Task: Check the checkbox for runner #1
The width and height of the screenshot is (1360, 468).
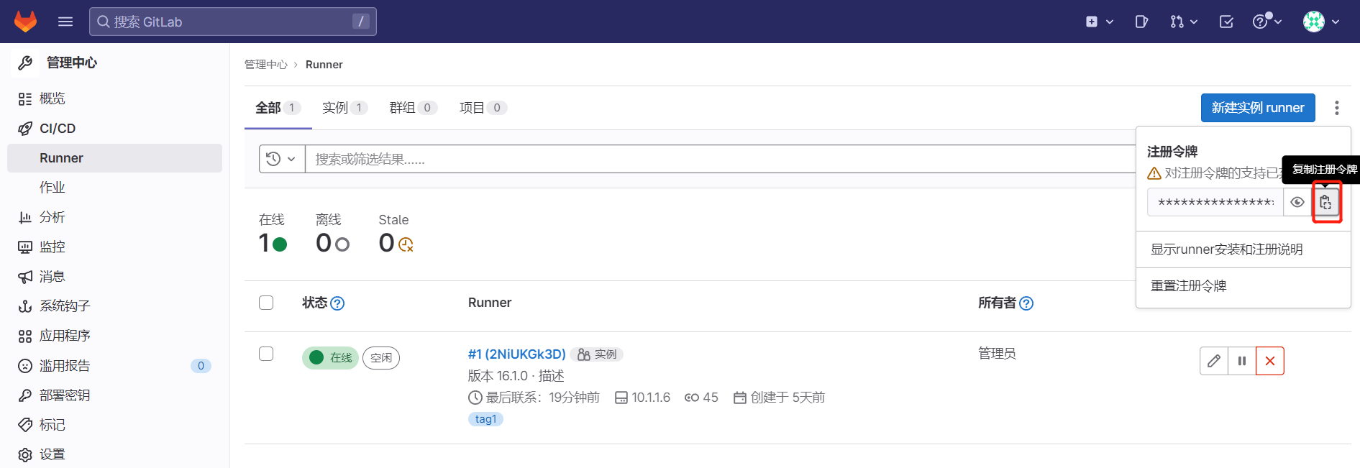Action: tap(266, 354)
